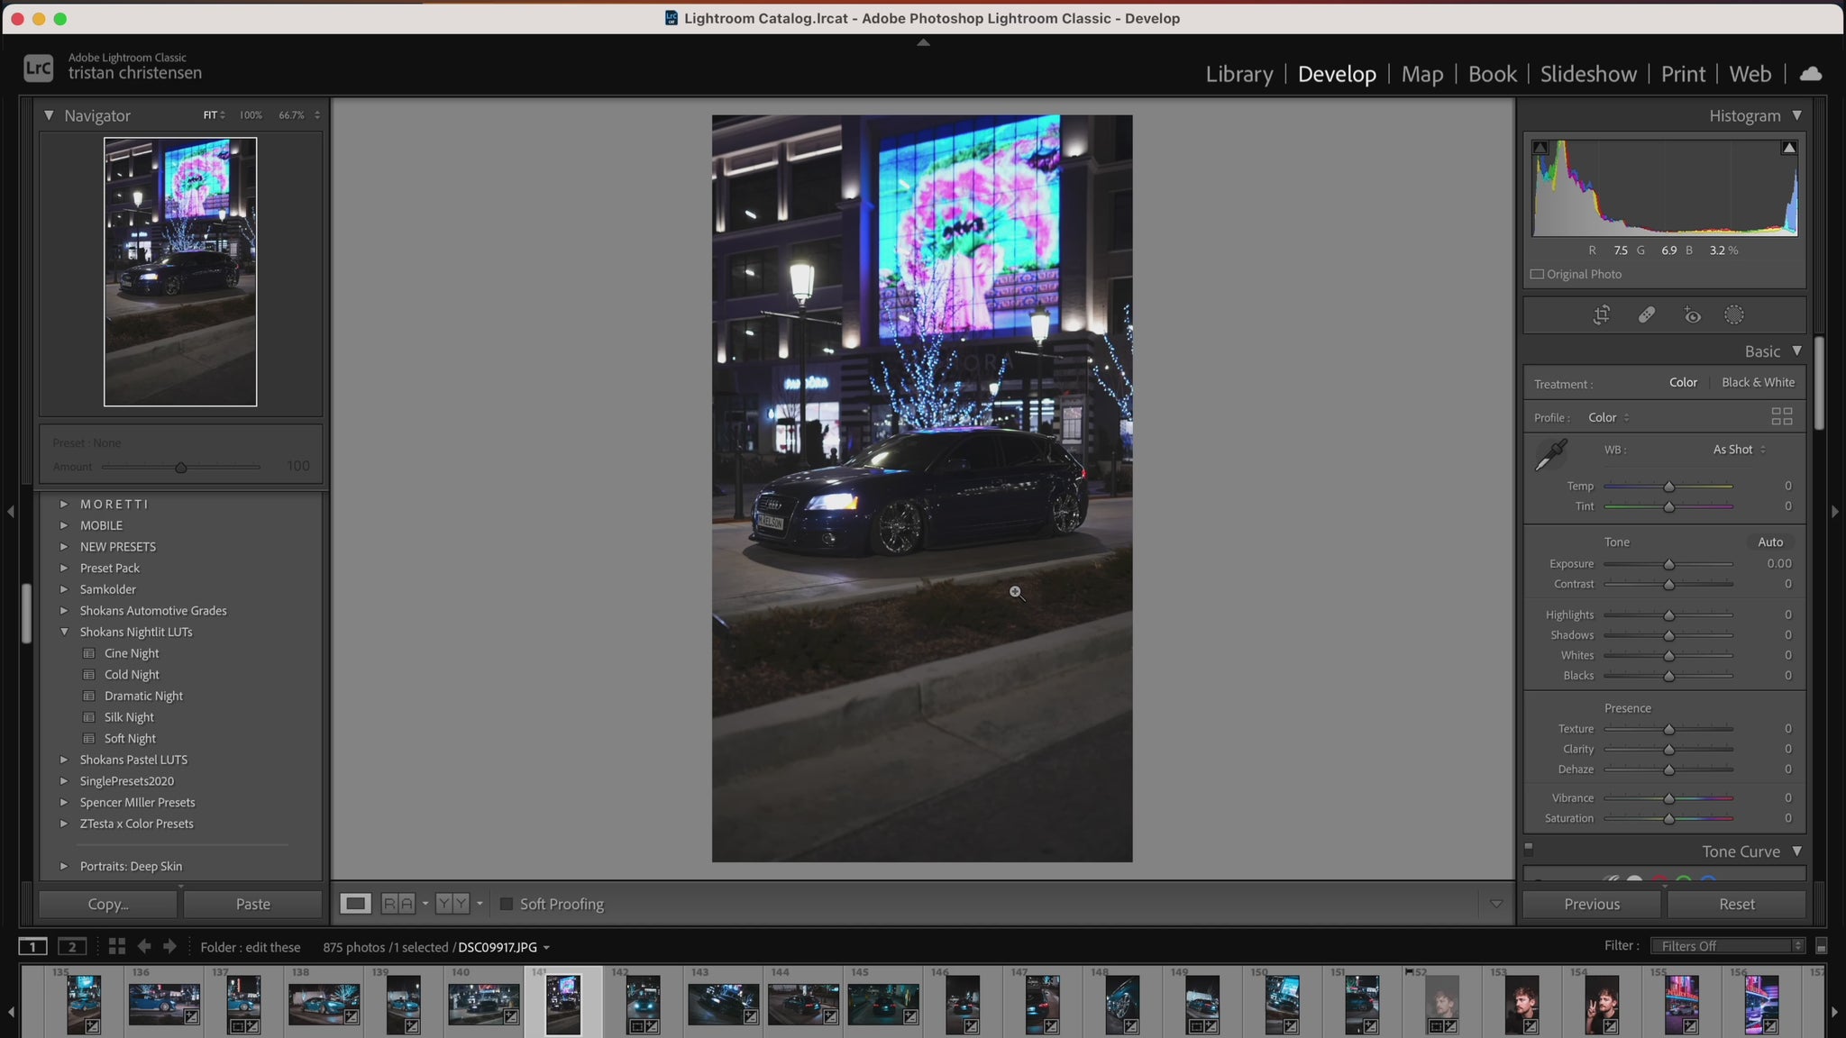Image resolution: width=1846 pixels, height=1038 pixels.
Task: Collapse the Tone Curve panel
Action: coord(1796,851)
